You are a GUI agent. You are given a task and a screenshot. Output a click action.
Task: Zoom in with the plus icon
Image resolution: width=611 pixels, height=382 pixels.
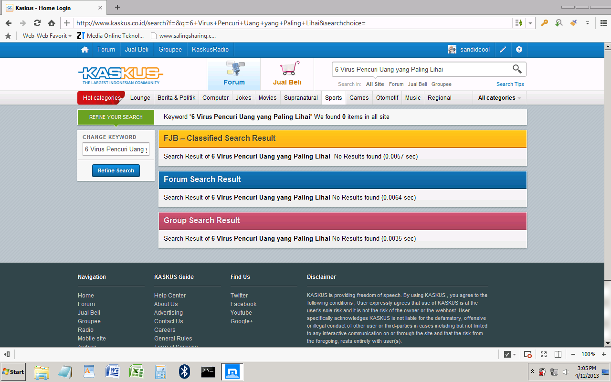click(x=603, y=354)
